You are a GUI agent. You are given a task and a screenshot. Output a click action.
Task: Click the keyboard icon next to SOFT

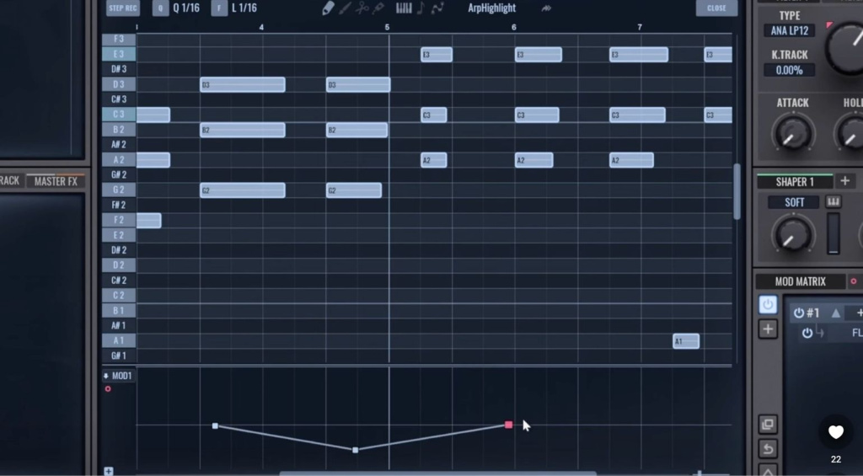pos(834,202)
